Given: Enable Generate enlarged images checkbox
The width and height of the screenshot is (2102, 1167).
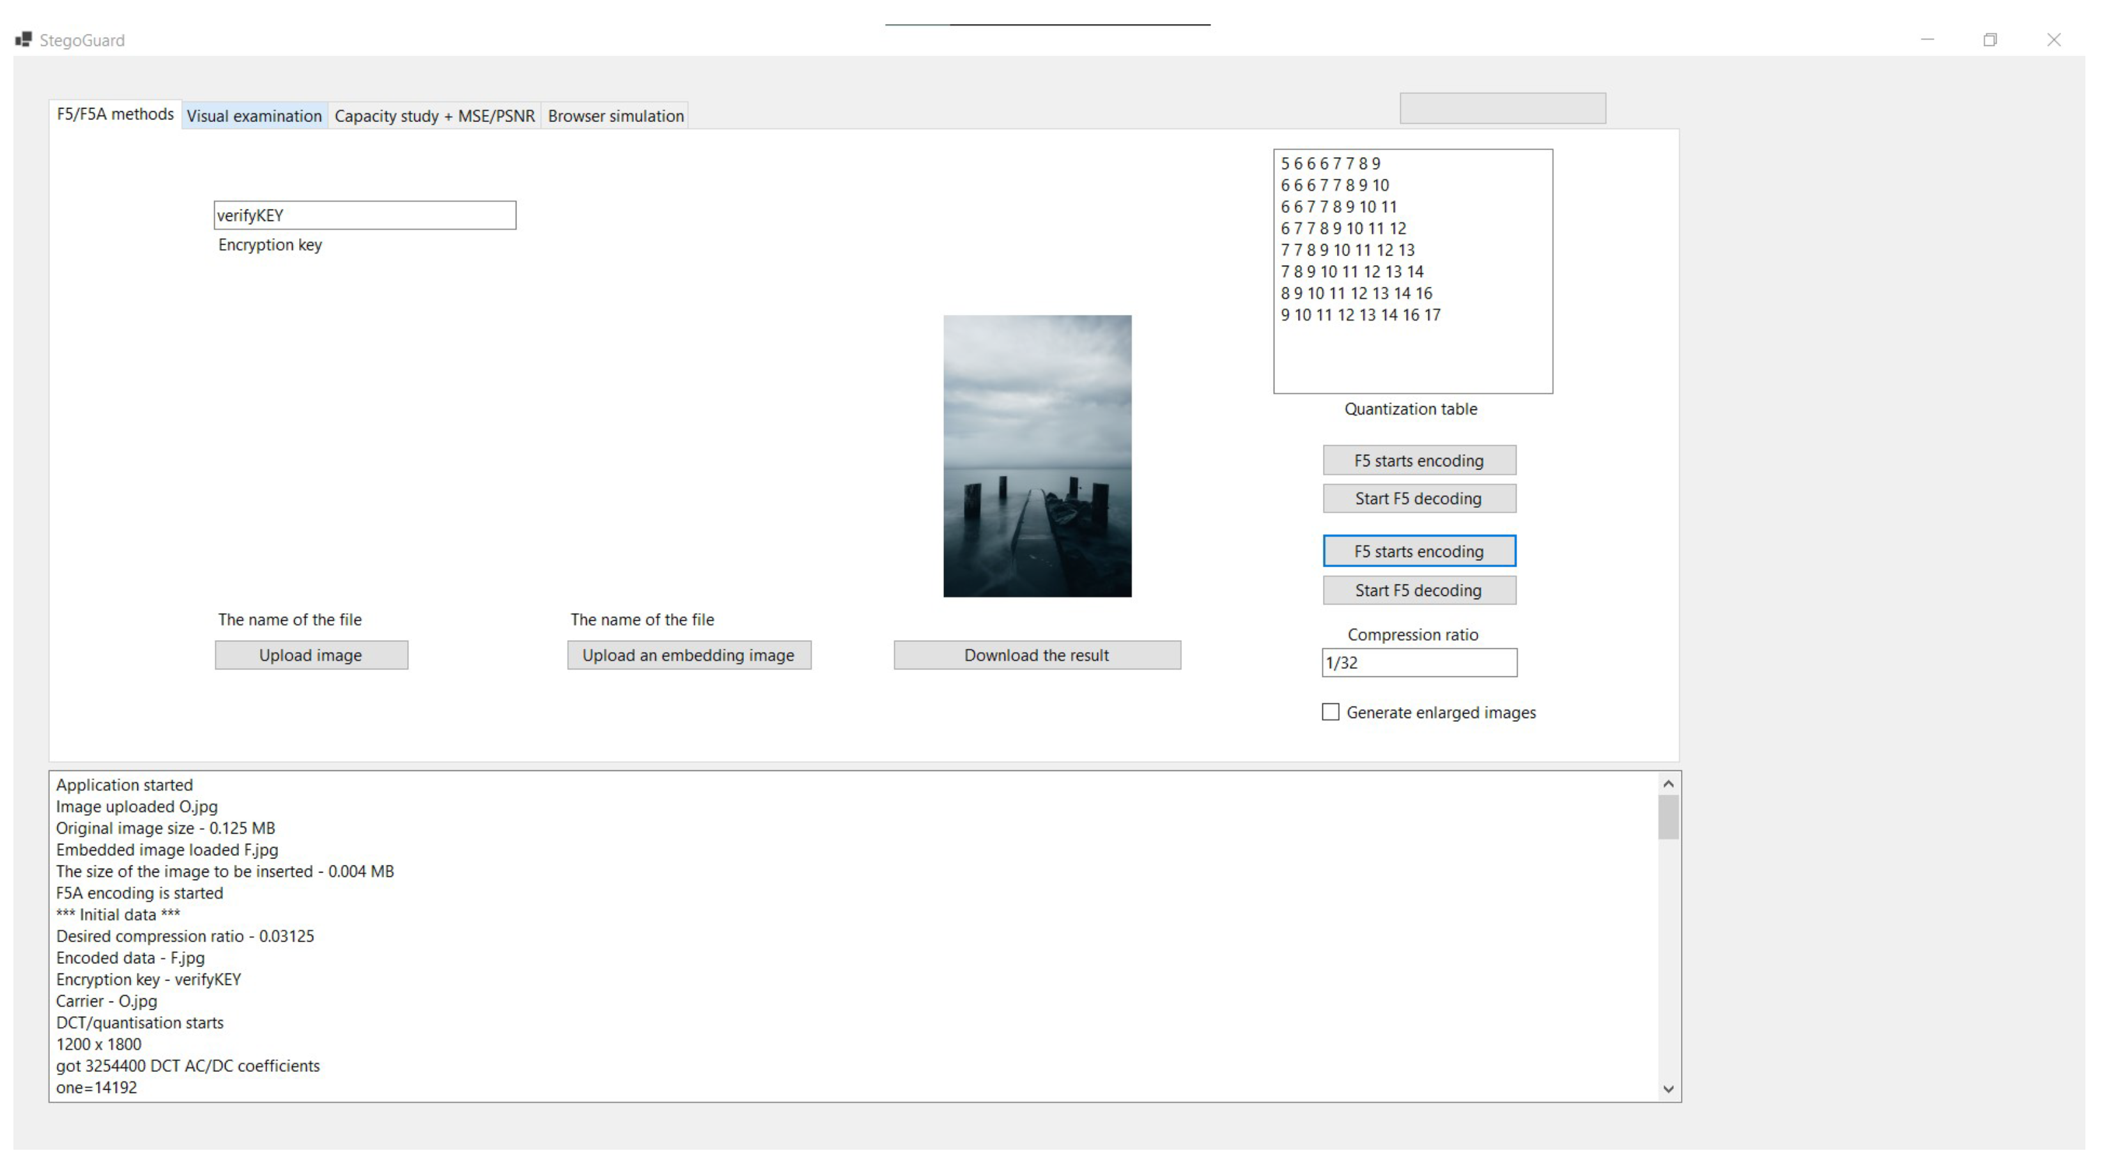Looking at the screenshot, I should 1331,712.
